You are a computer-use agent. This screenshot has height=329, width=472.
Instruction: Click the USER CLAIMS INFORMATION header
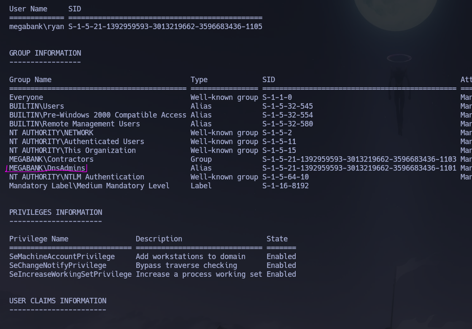58,301
